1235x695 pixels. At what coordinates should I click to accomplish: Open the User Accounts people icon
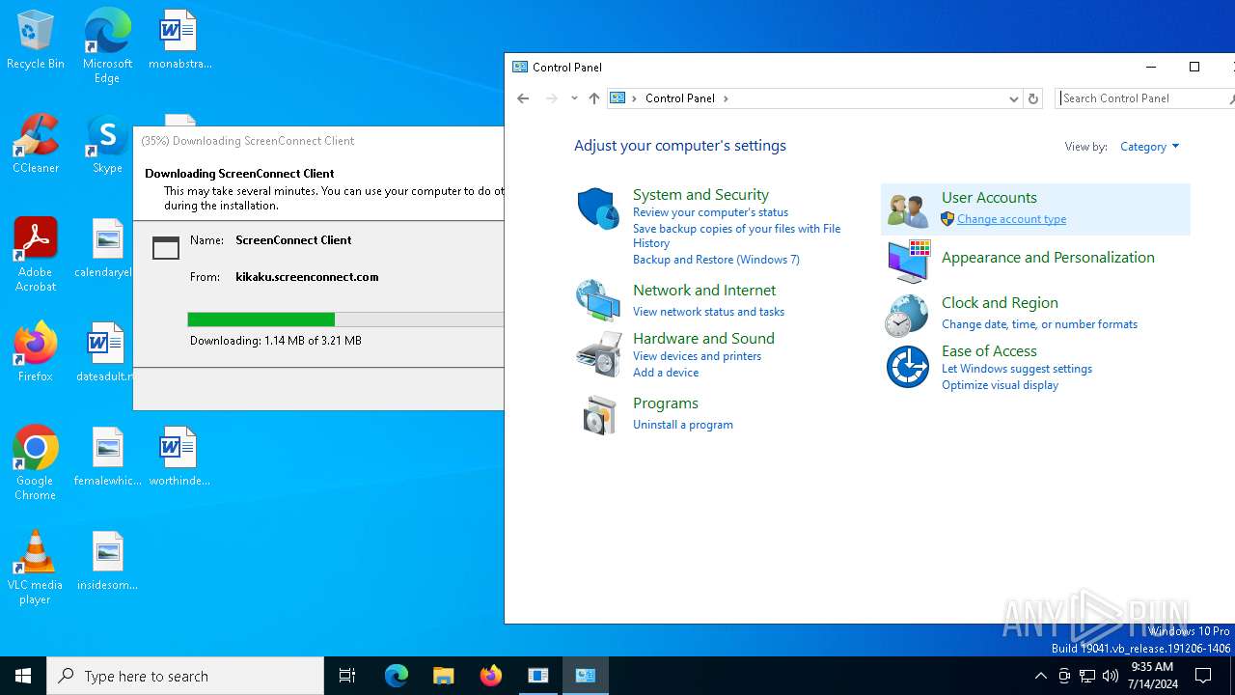tap(908, 209)
